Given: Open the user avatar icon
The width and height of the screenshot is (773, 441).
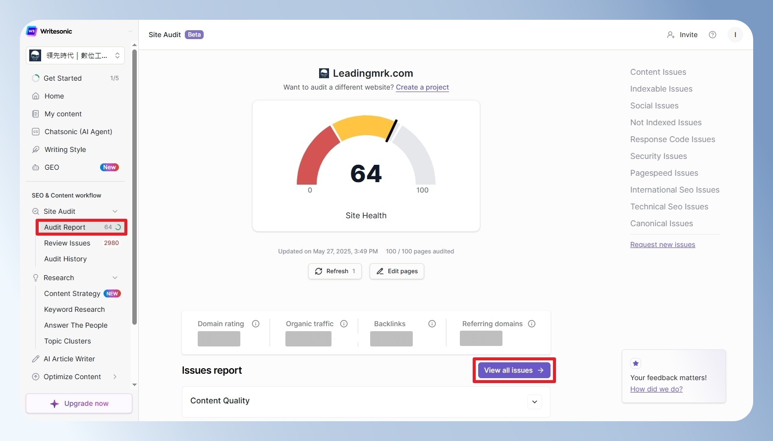Looking at the screenshot, I should [x=735, y=35].
